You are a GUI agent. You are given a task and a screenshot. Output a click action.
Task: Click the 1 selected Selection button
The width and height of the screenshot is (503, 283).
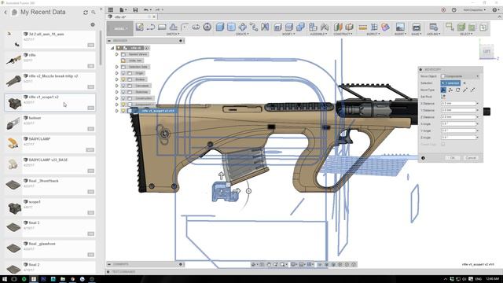450,83
